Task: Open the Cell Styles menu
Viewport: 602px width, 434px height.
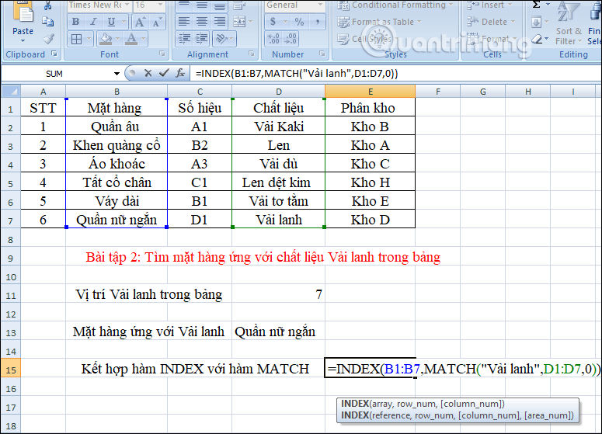Action: pos(368,39)
